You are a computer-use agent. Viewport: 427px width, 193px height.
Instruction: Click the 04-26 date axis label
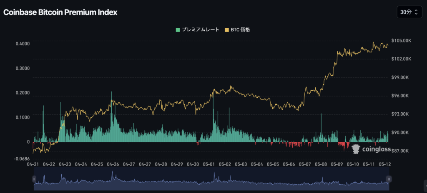click(x=113, y=164)
